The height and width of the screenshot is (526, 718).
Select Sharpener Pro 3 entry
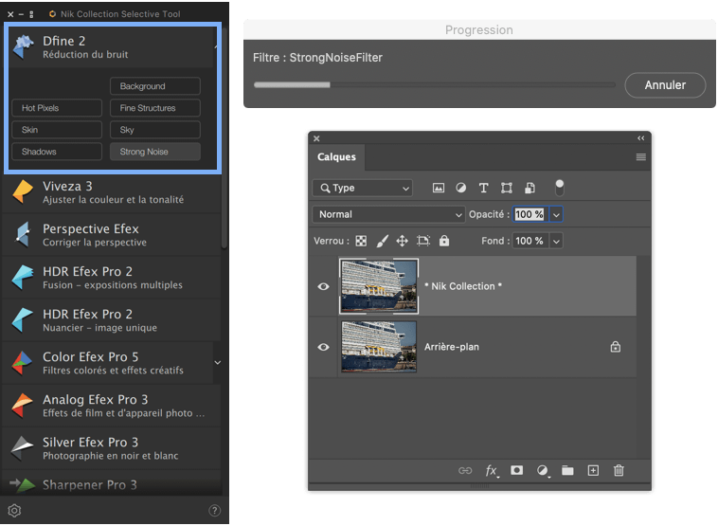(x=111, y=483)
